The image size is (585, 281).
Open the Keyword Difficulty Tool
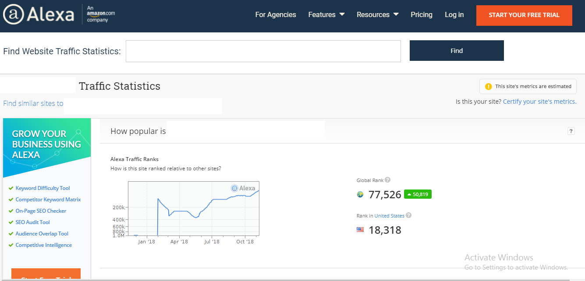point(43,188)
